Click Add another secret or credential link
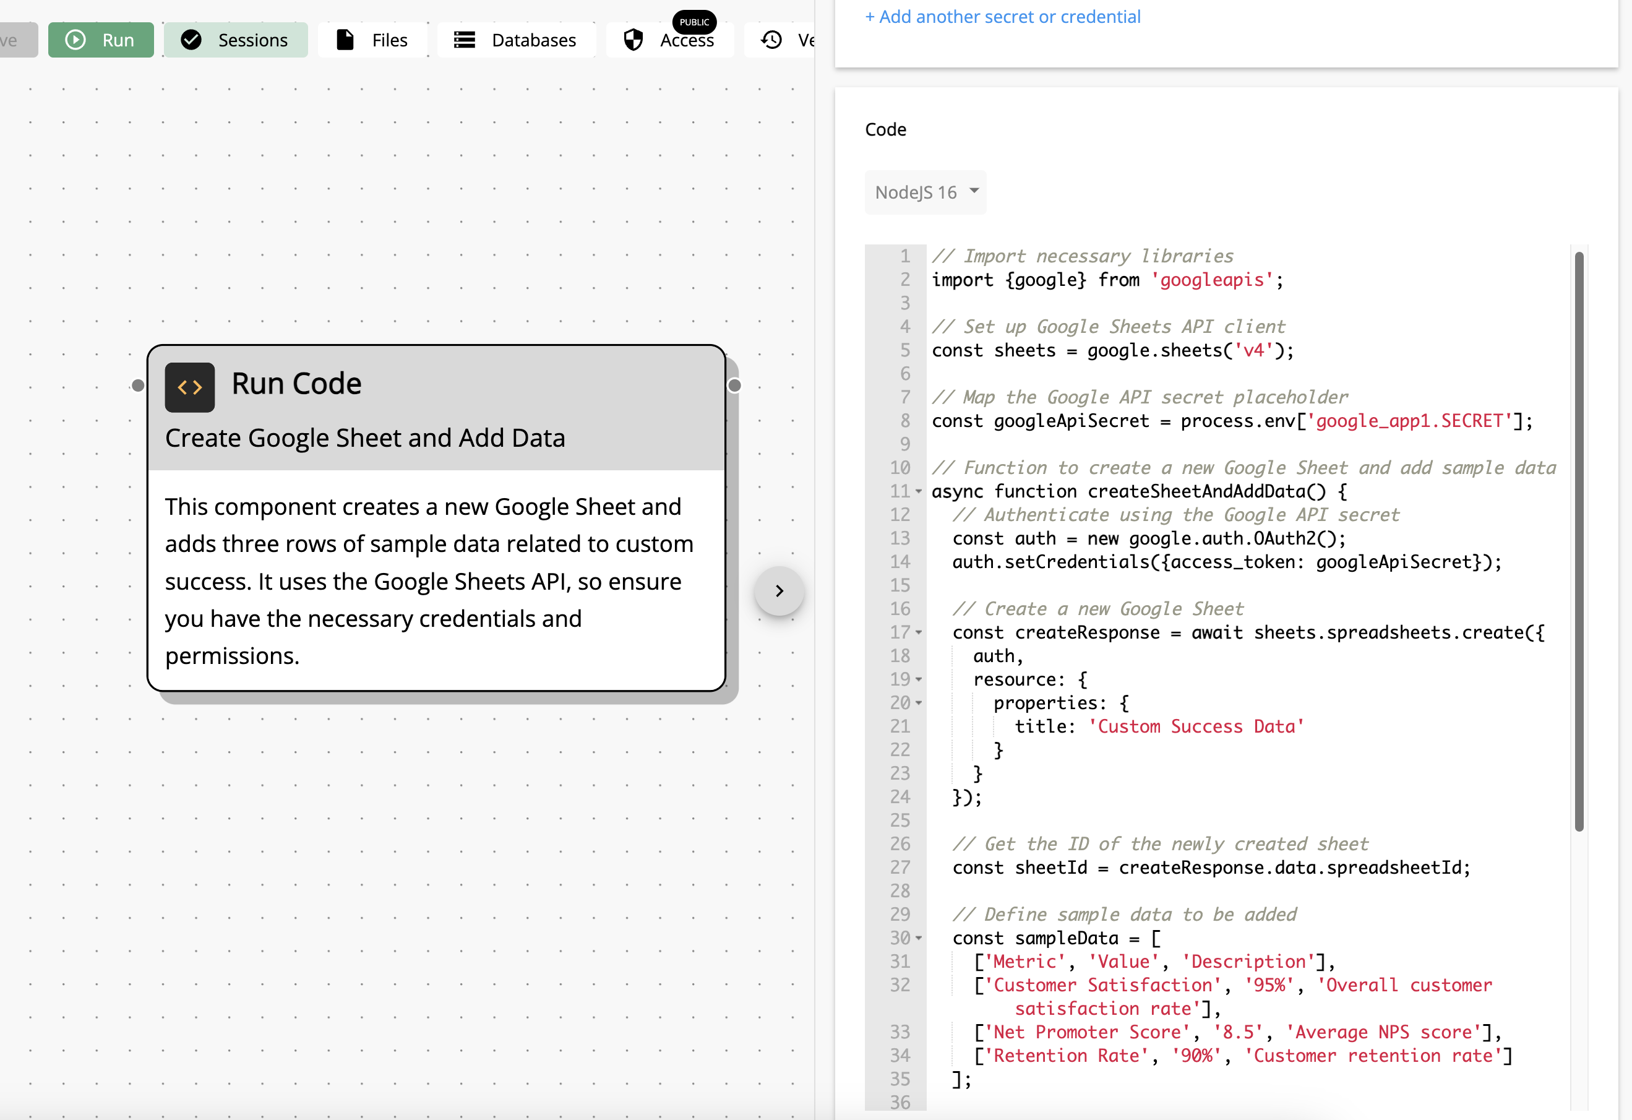The height and width of the screenshot is (1120, 1632). pos(1003,17)
